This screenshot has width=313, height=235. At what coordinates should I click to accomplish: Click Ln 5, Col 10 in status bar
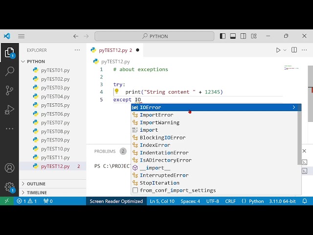pos(162,201)
